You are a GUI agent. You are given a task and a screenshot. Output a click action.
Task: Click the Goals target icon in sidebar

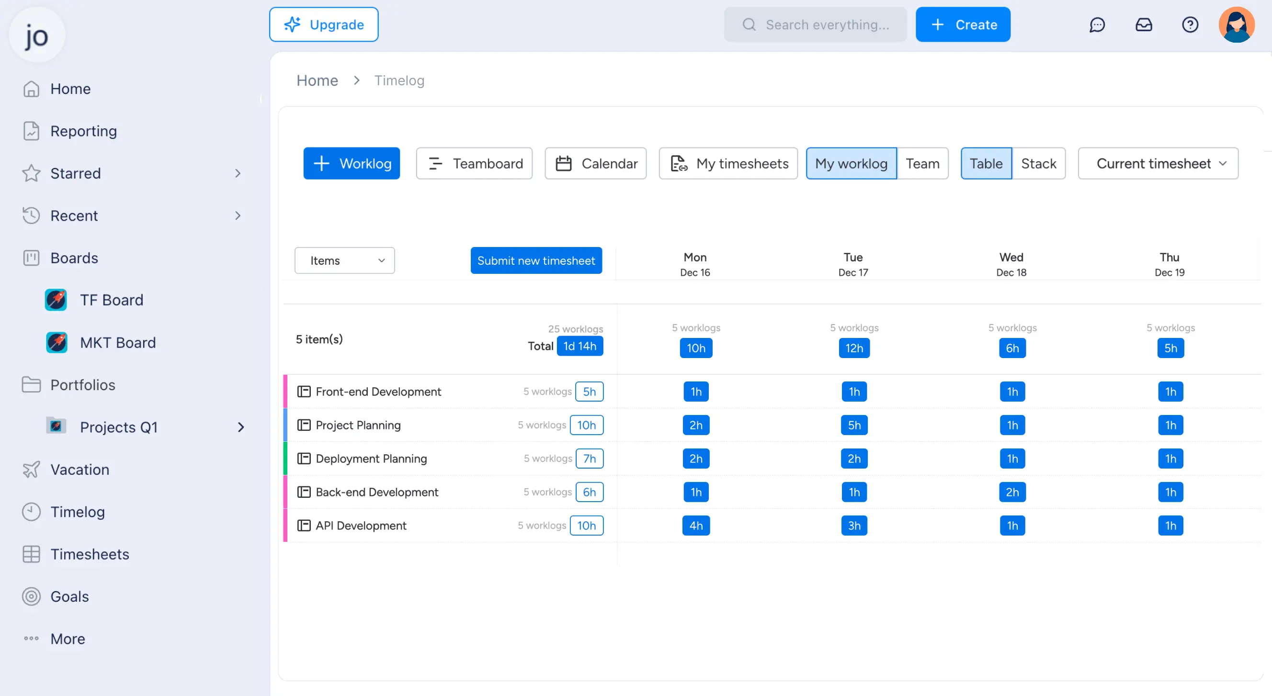(x=31, y=596)
